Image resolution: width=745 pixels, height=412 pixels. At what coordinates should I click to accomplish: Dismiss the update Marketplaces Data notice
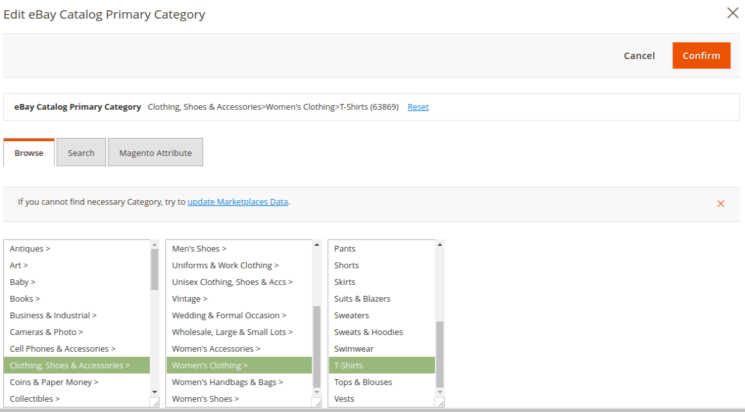point(721,203)
